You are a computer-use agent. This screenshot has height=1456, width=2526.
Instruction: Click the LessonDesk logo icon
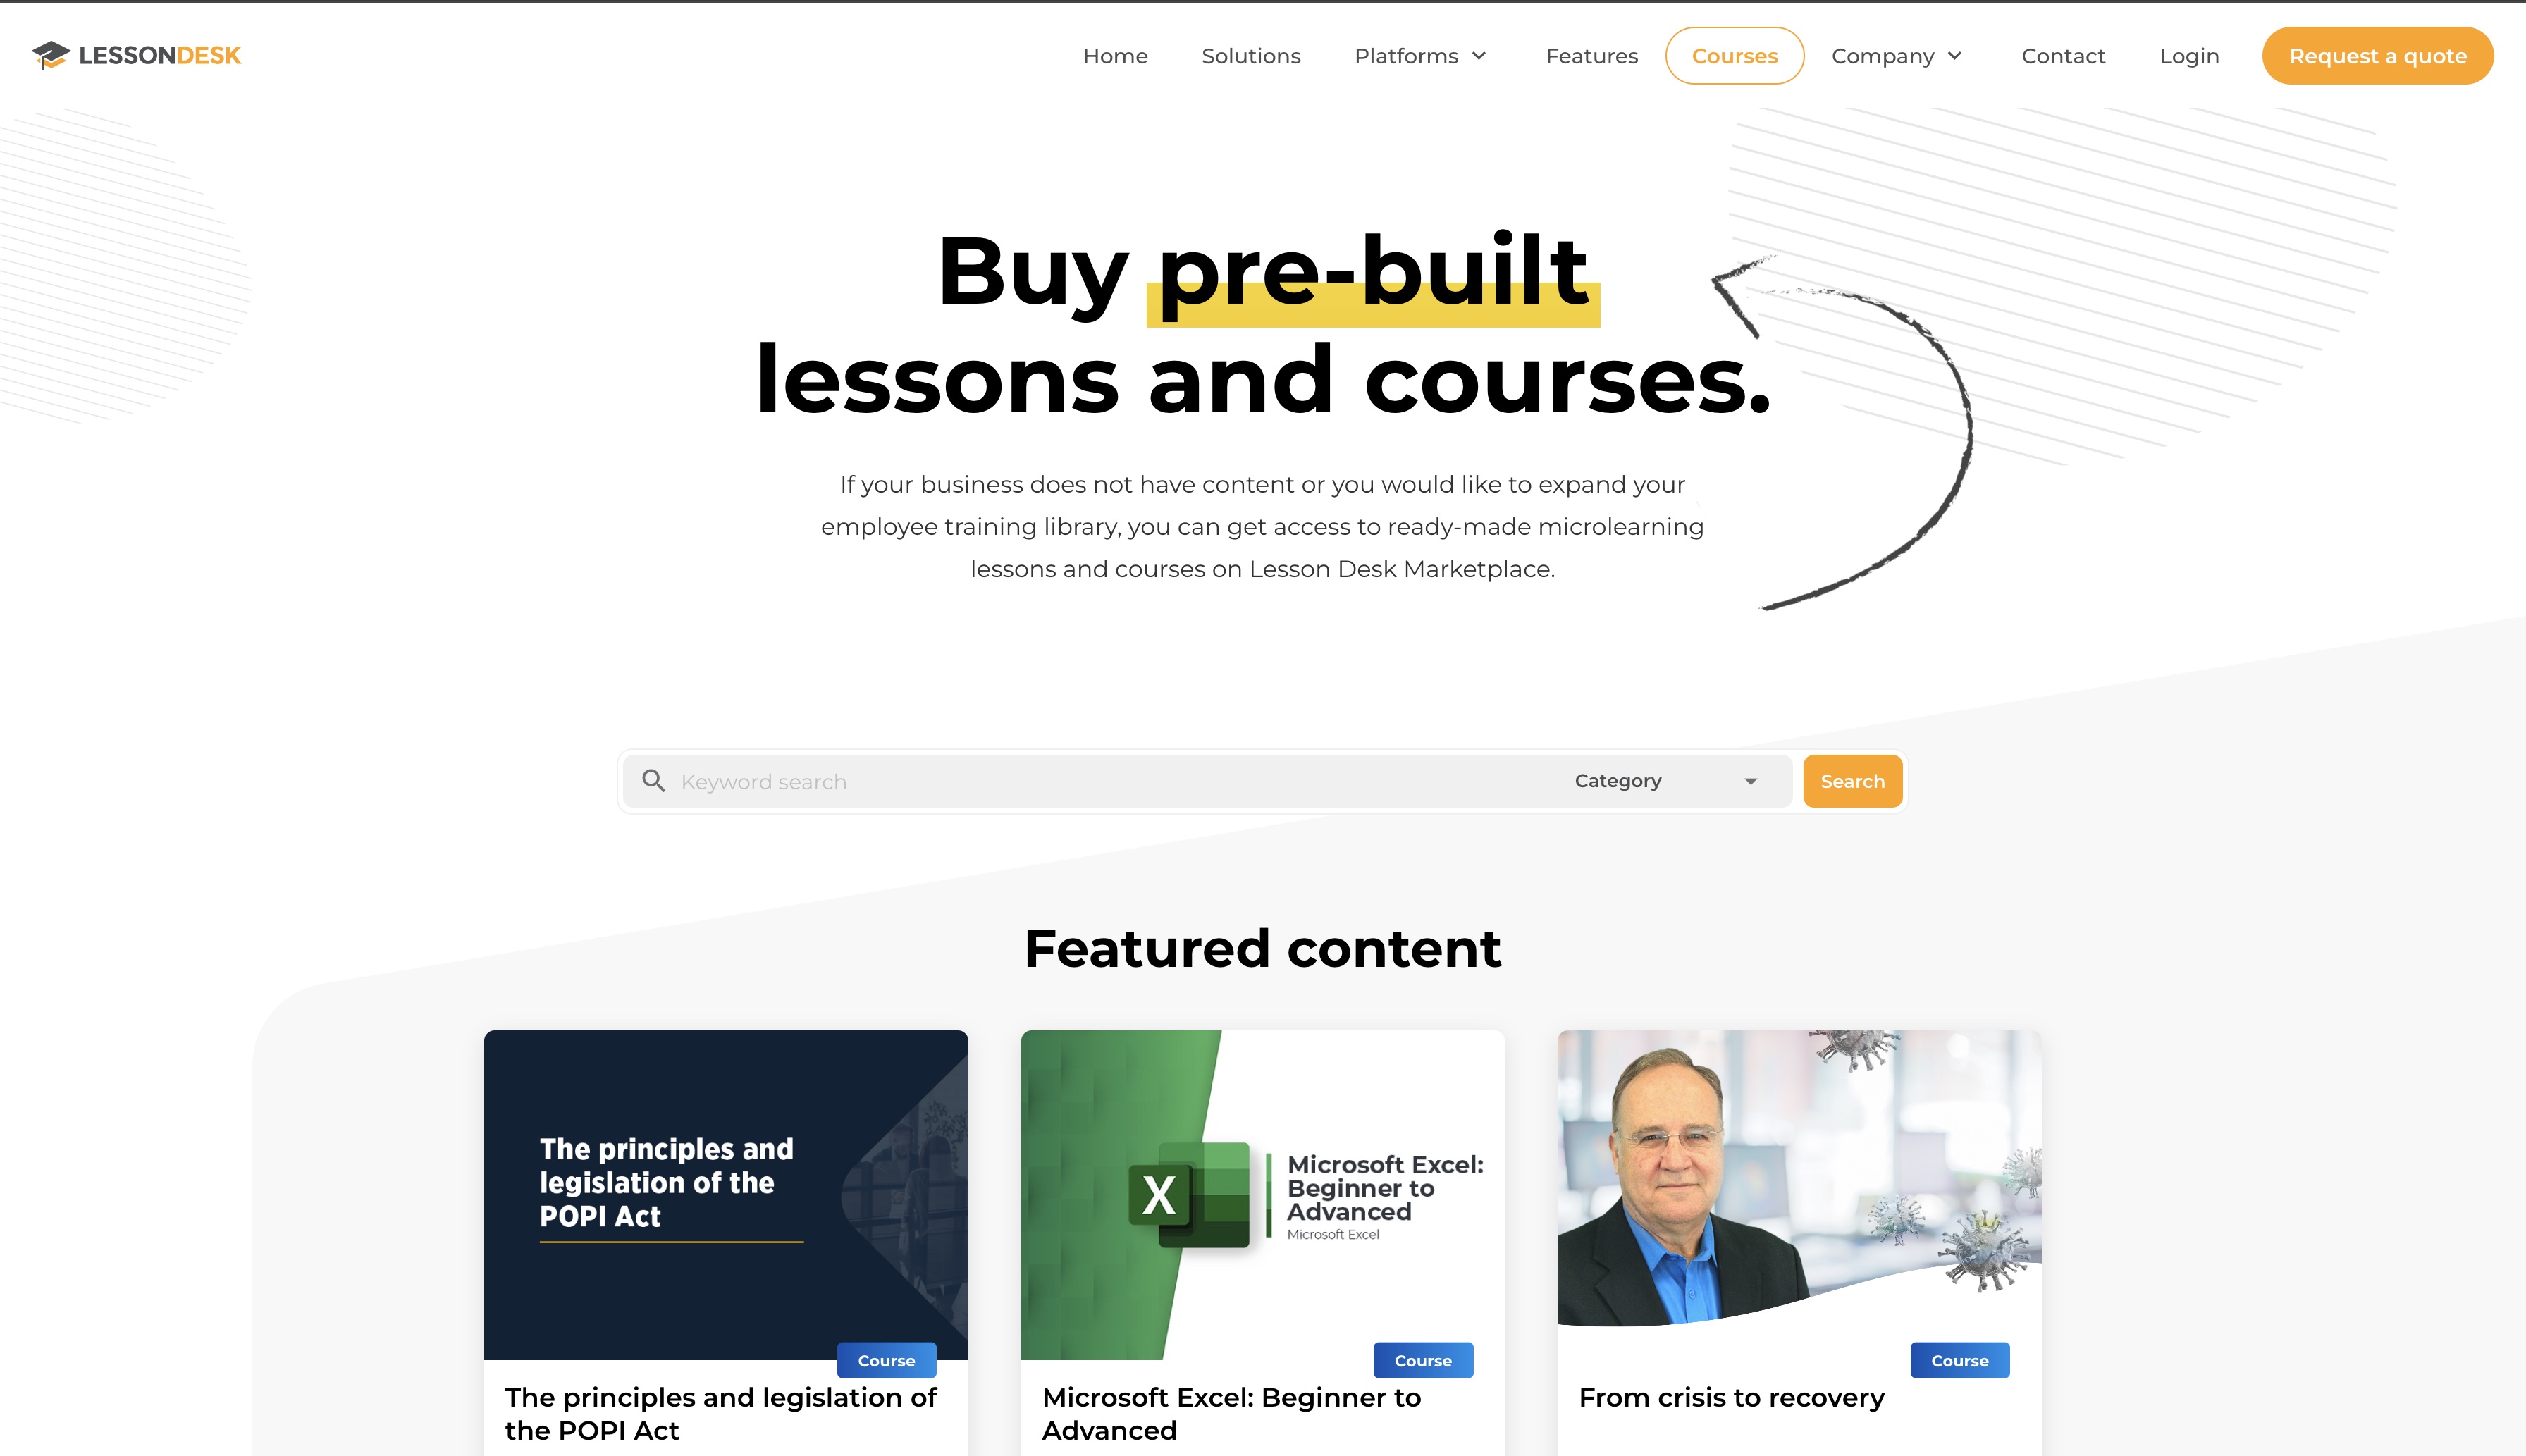pyautogui.click(x=54, y=54)
